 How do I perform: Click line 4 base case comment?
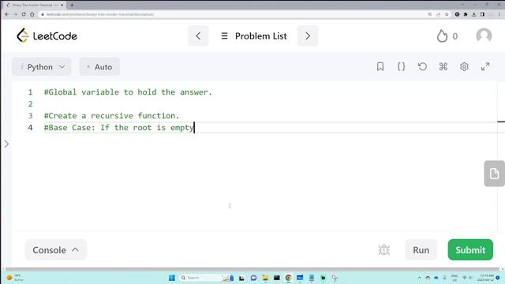[x=119, y=128]
